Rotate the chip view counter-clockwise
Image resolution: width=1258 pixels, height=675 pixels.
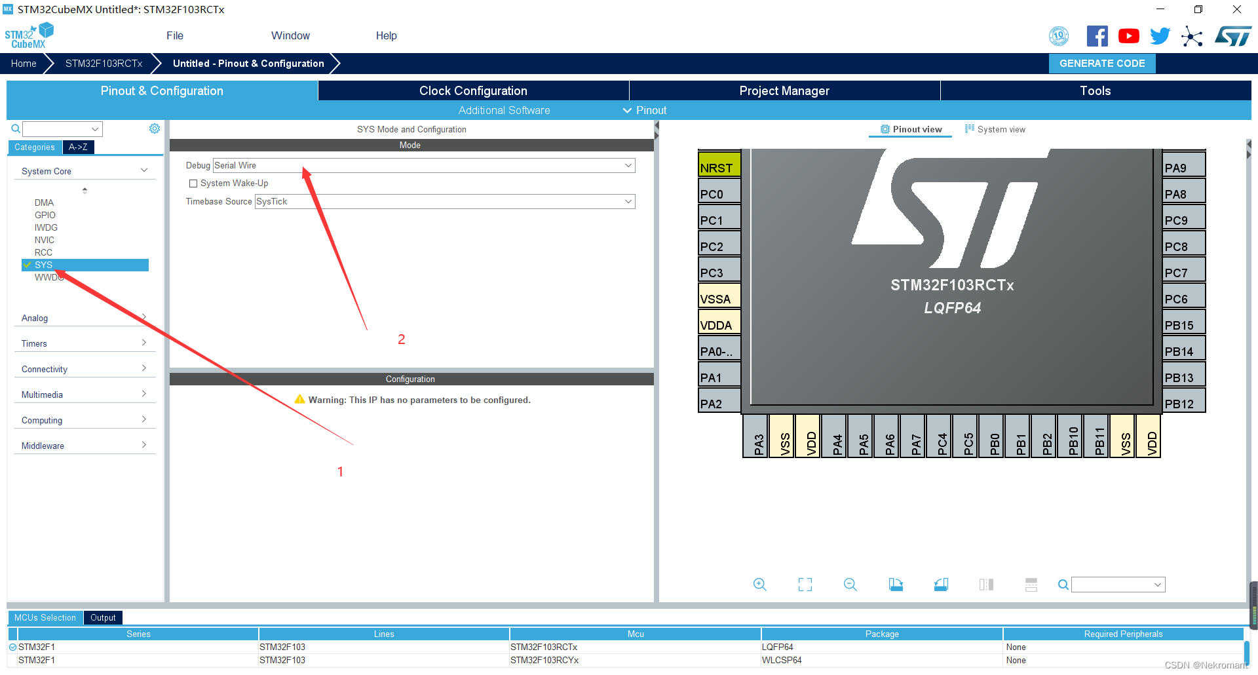click(941, 585)
